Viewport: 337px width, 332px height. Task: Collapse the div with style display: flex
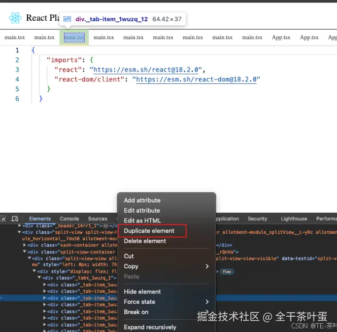click(x=34, y=271)
